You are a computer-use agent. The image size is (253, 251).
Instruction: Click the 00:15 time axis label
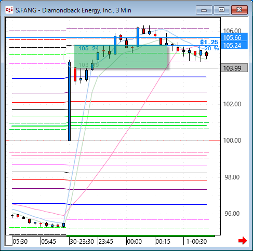pyautogui.click(x=163, y=242)
